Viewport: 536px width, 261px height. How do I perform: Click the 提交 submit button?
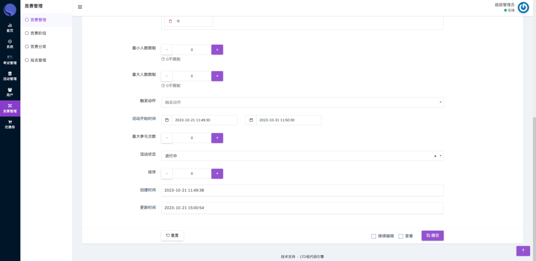[x=432, y=236]
